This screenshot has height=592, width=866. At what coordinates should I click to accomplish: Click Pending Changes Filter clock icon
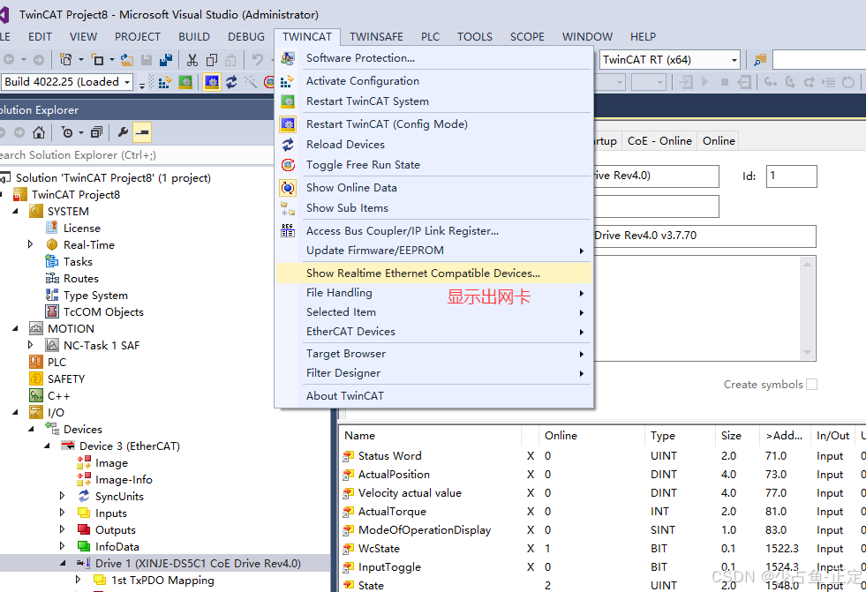tap(67, 132)
